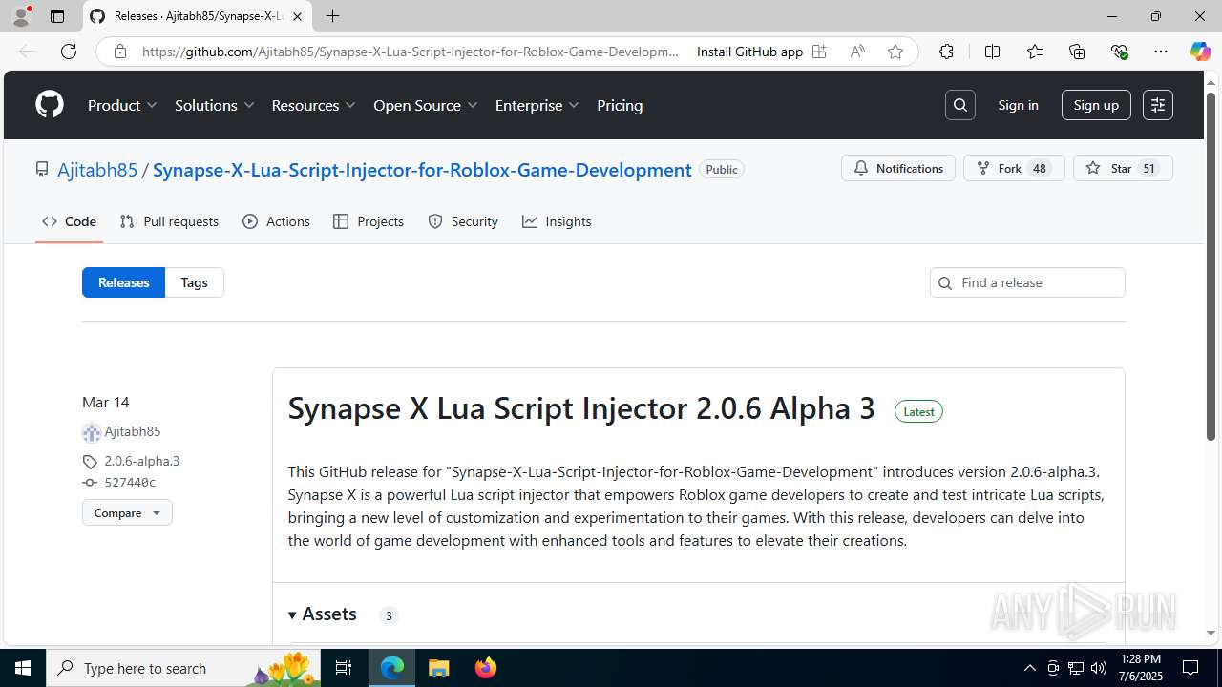The height and width of the screenshot is (687, 1222).
Task: Add this page to favorites
Action: tap(895, 52)
